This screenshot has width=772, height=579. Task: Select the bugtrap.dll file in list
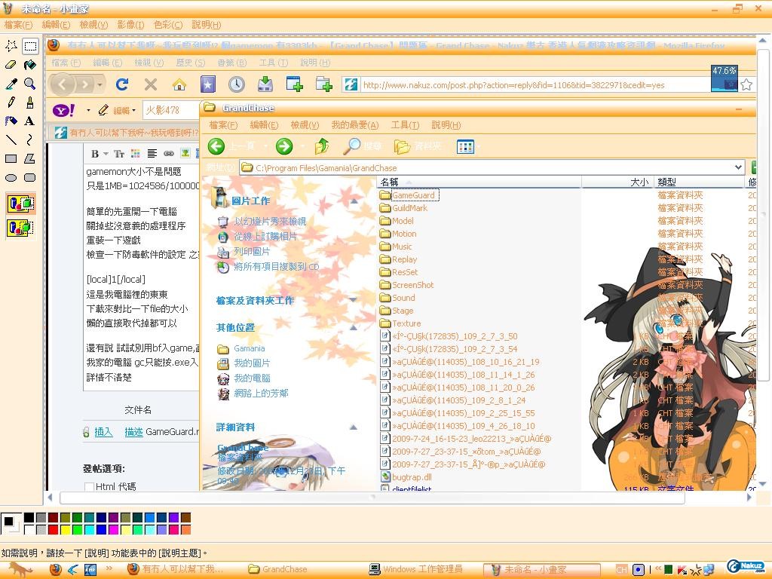click(x=406, y=476)
